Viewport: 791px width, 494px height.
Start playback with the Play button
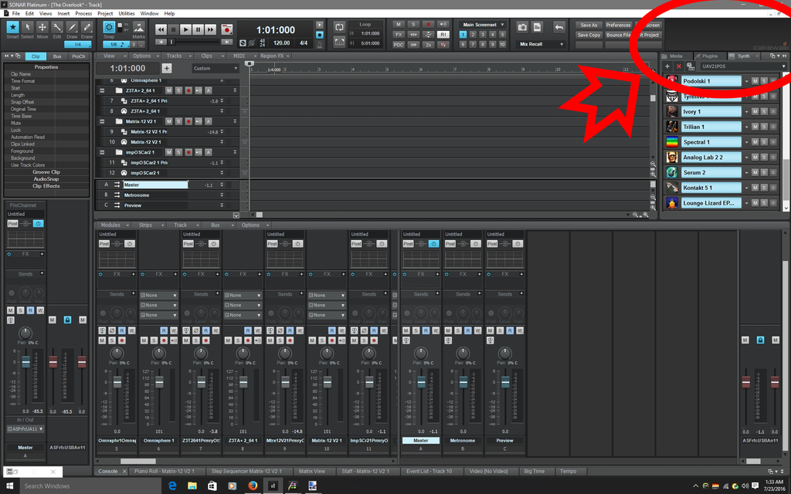coord(185,29)
